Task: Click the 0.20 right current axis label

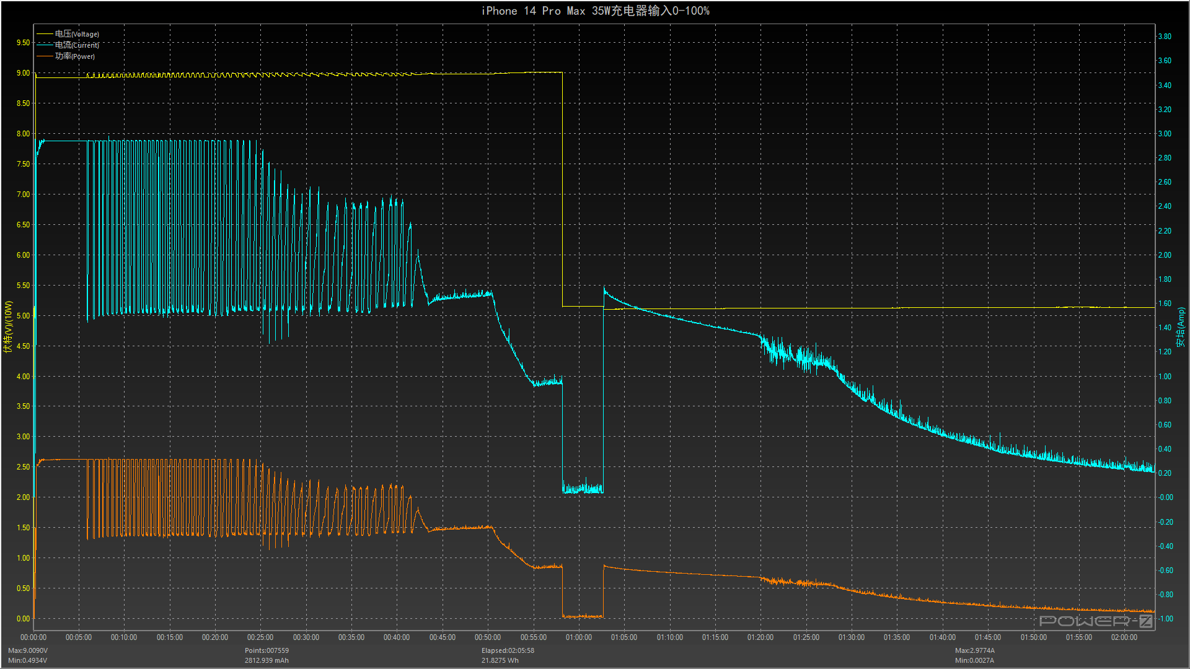Action: pos(1165,473)
